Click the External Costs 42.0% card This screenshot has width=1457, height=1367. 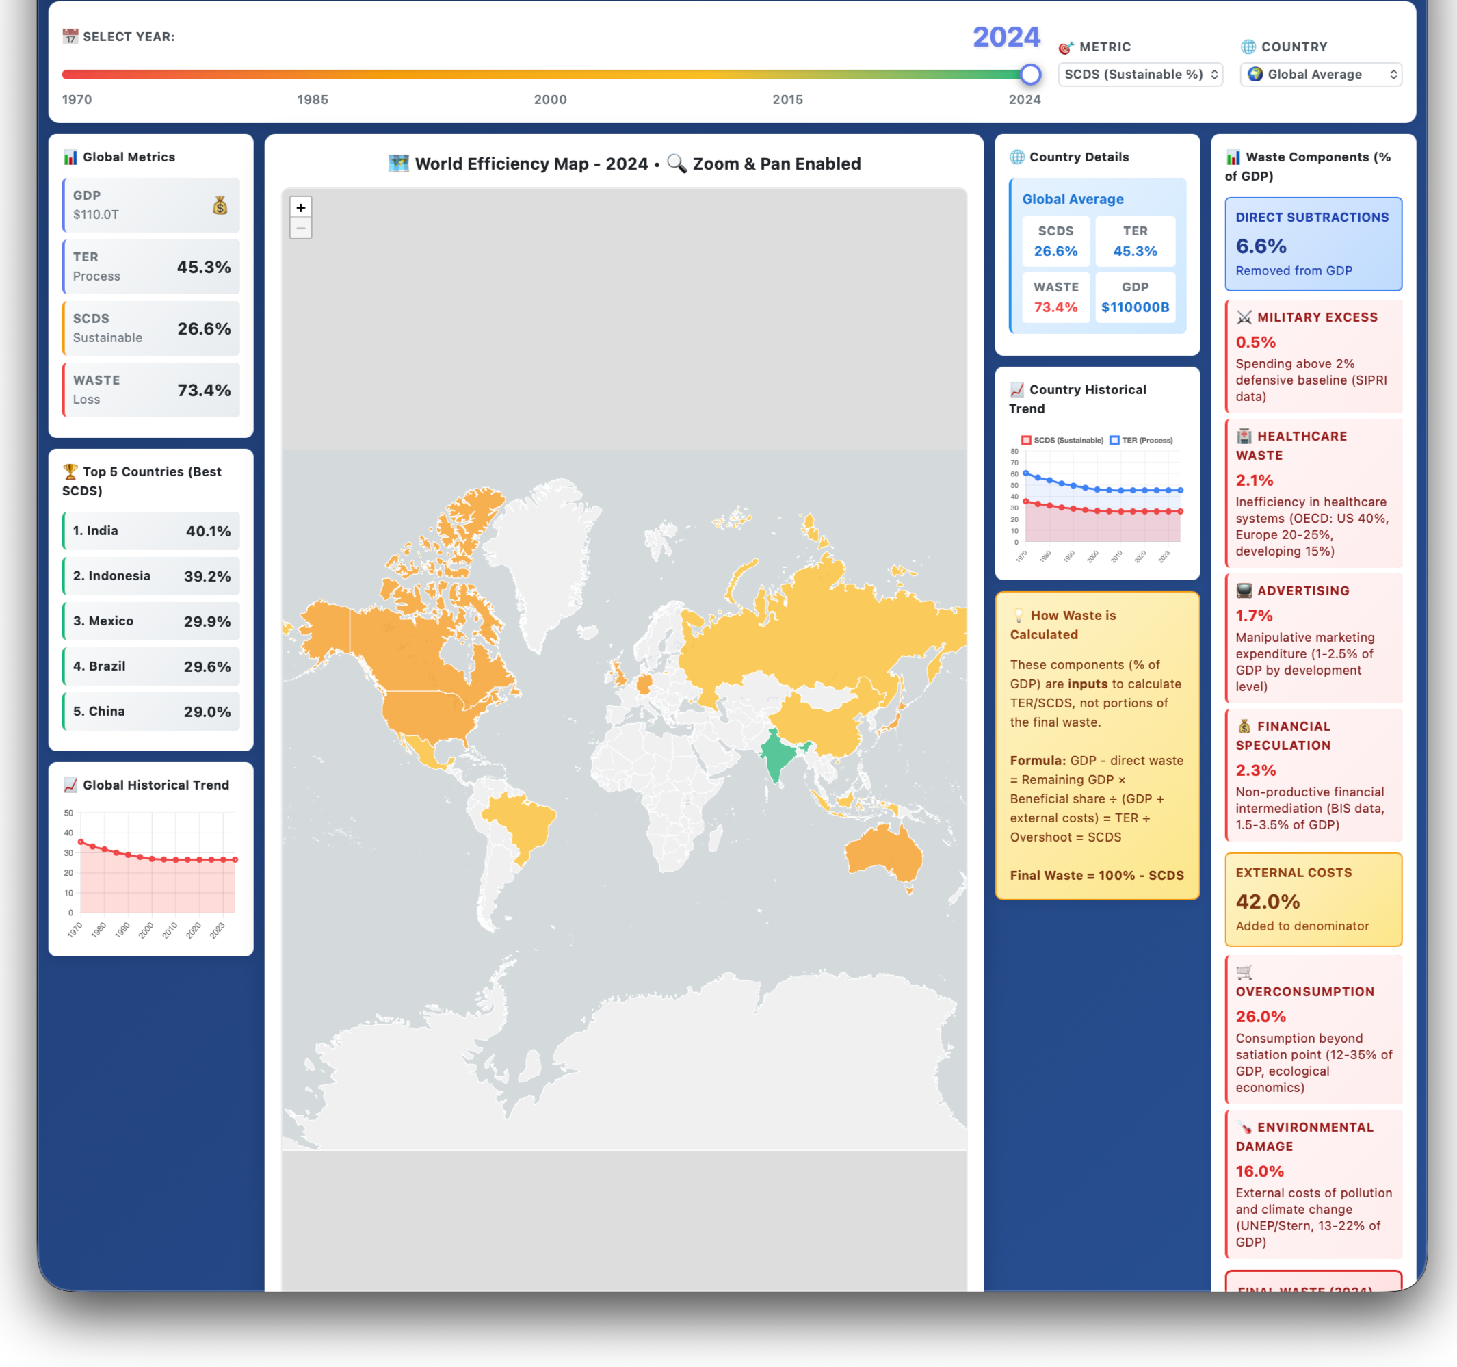(x=1313, y=900)
